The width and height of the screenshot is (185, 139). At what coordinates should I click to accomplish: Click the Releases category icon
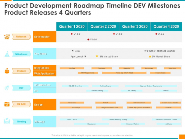7,37
